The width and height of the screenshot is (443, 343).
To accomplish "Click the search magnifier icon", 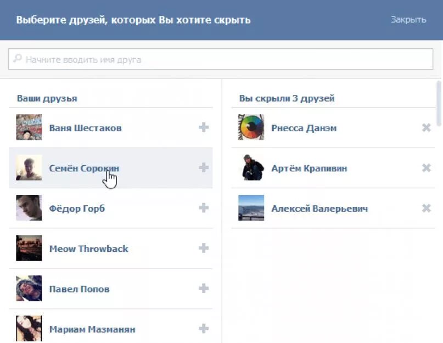I will (18, 59).
